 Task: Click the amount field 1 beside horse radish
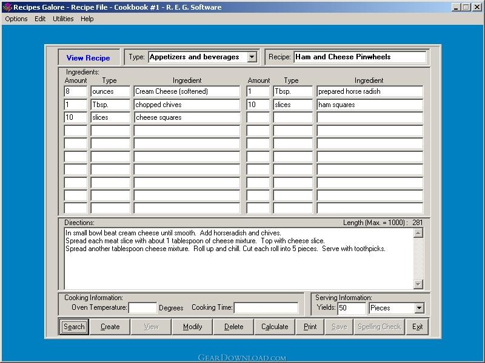click(x=258, y=91)
